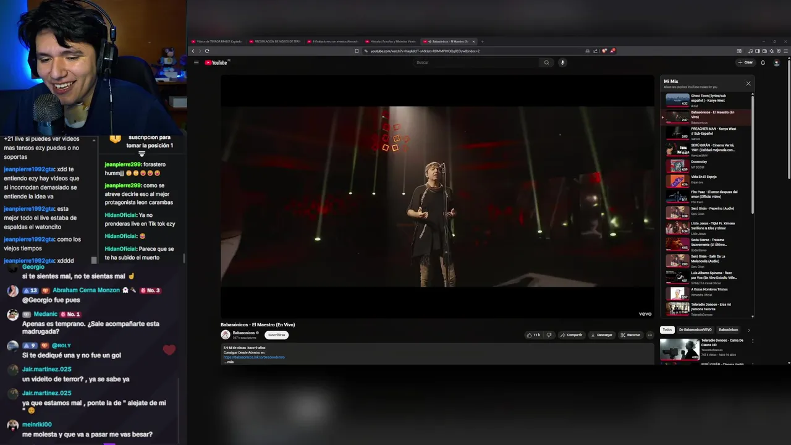Image resolution: width=791 pixels, height=445 pixels.
Task: Click the bookmark icon in address bar
Action: (357, 51)
